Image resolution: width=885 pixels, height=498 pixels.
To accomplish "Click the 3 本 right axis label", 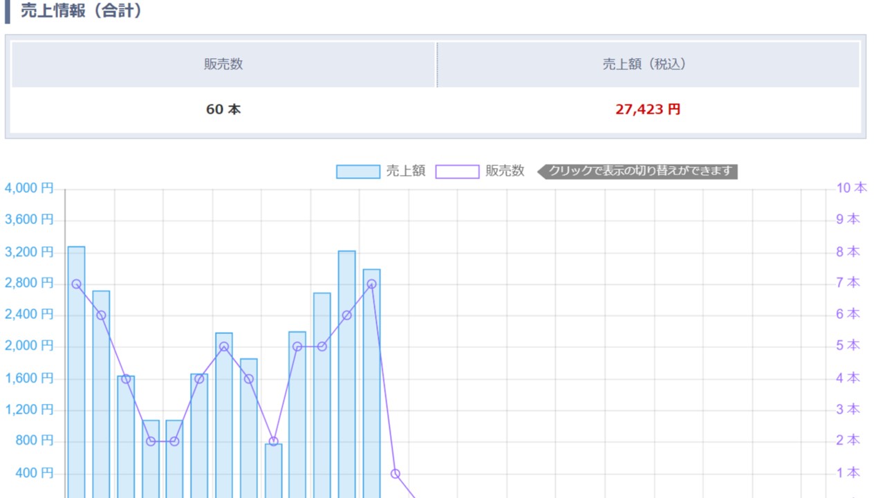I will pos(848,409).
